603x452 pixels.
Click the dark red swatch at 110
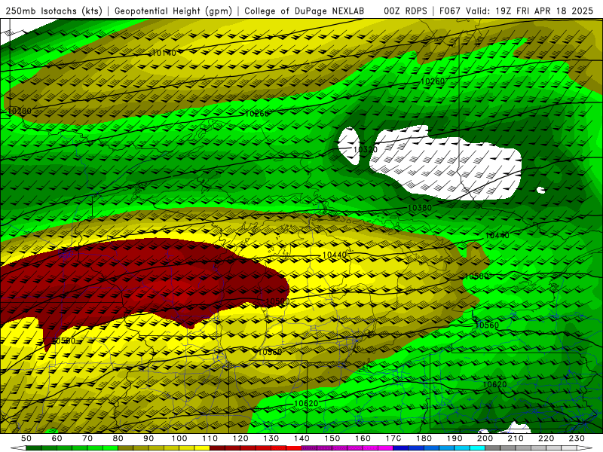(x=218, y=448)
